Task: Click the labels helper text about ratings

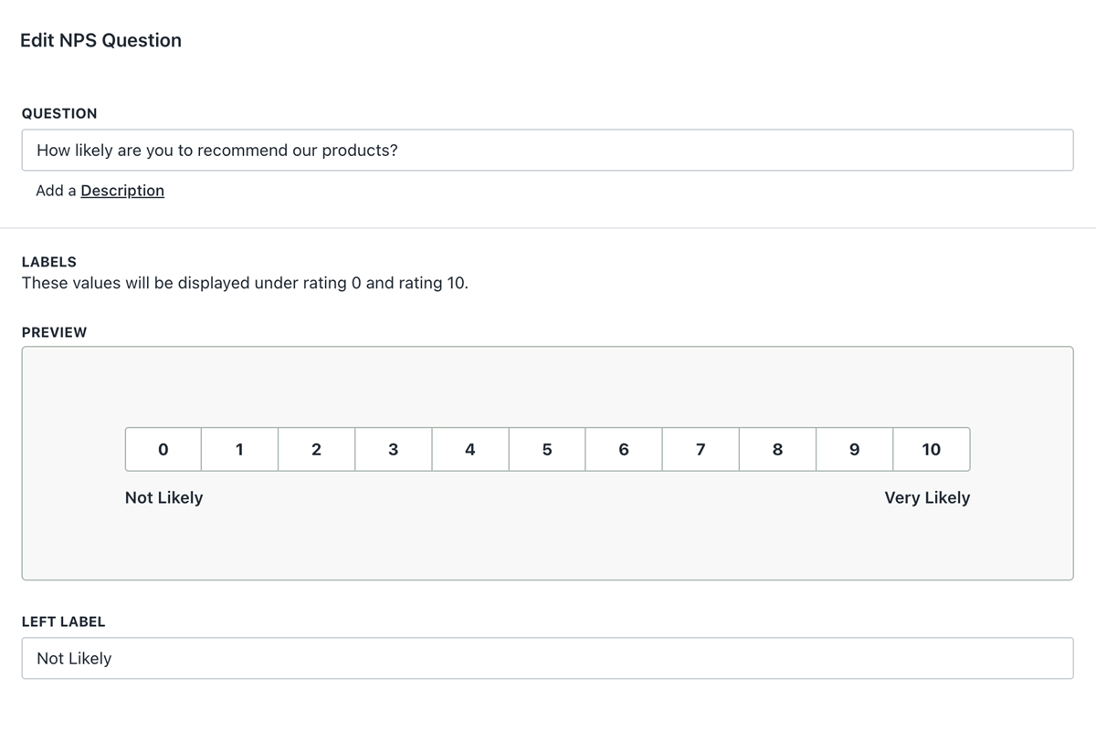Action: [245, 283]
